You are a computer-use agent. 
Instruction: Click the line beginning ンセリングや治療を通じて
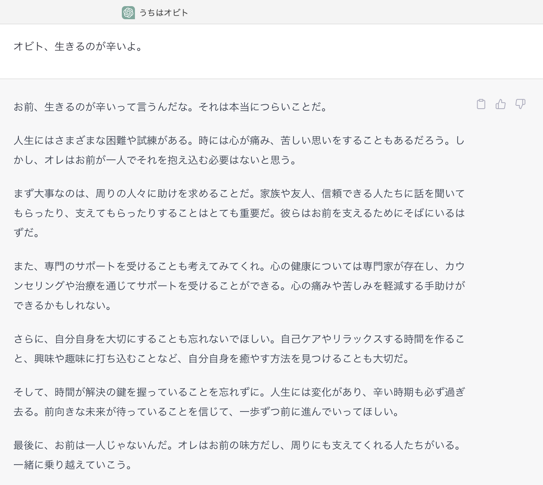[239, 286]
